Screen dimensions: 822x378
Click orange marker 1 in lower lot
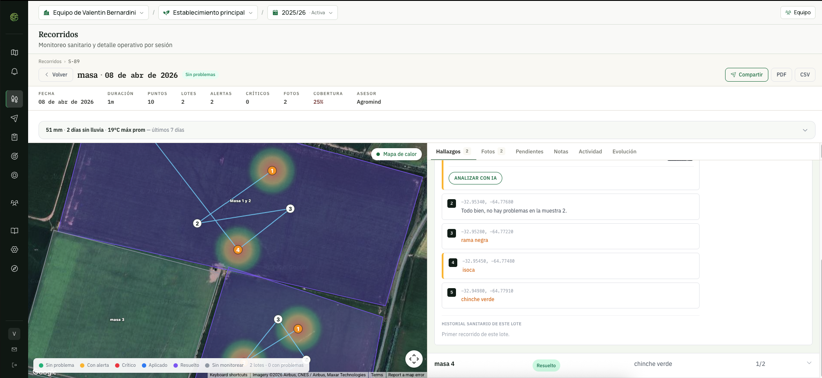coord(298,329)
